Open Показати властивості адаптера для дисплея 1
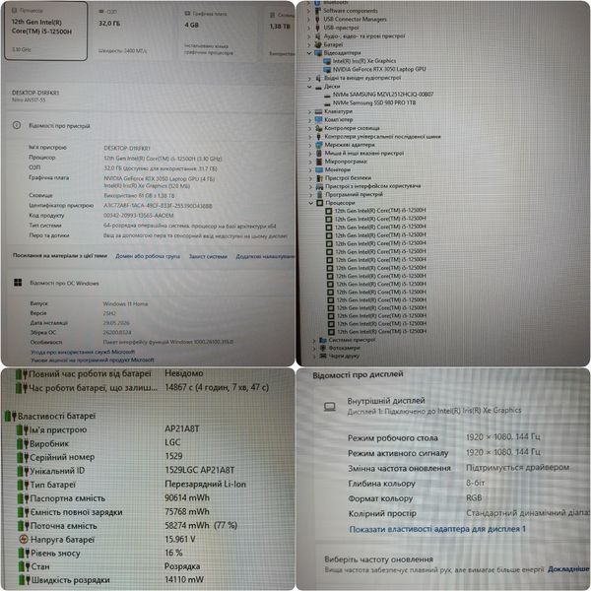This screenshot has height=591, width=591. point(437,529)
